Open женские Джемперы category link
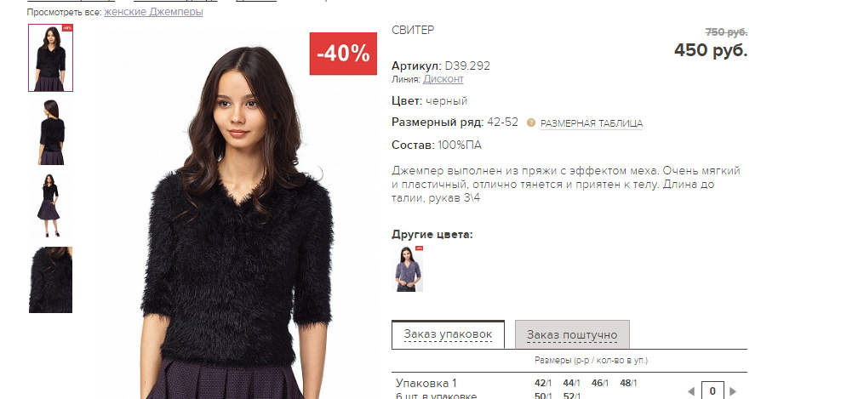This screenshot has width=841, height=399. [153, 11]
